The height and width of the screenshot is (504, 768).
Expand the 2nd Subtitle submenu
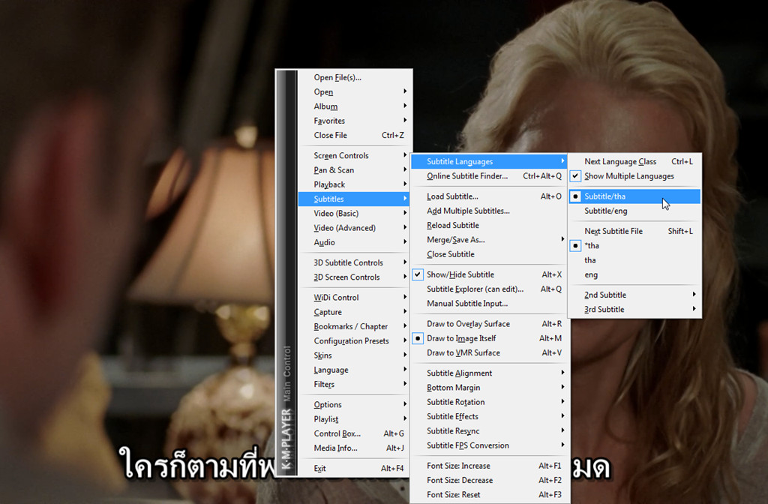coord(634,295)
